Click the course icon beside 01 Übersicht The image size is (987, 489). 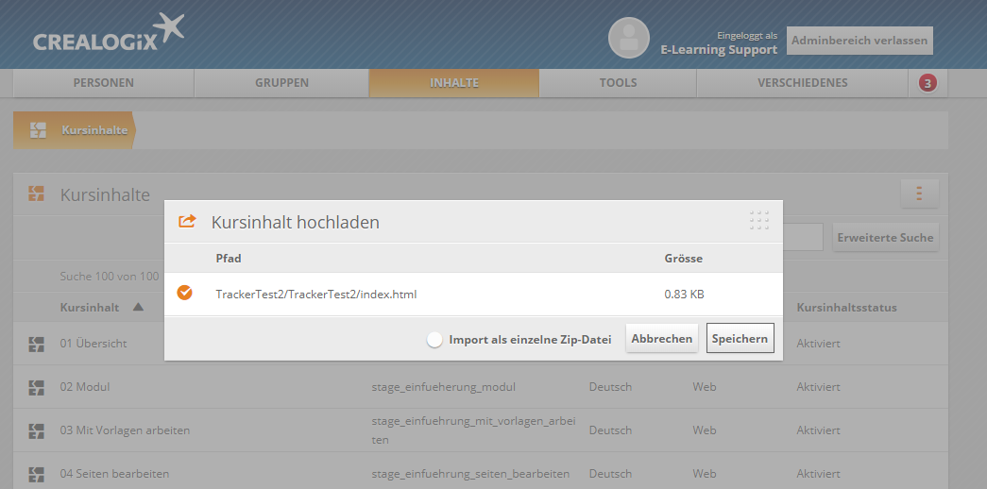37,344
